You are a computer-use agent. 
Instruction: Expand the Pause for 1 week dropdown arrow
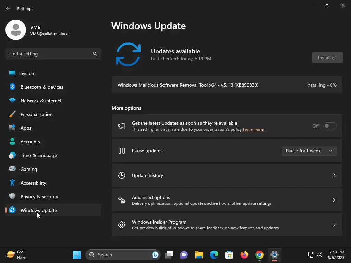click(331, 151)
